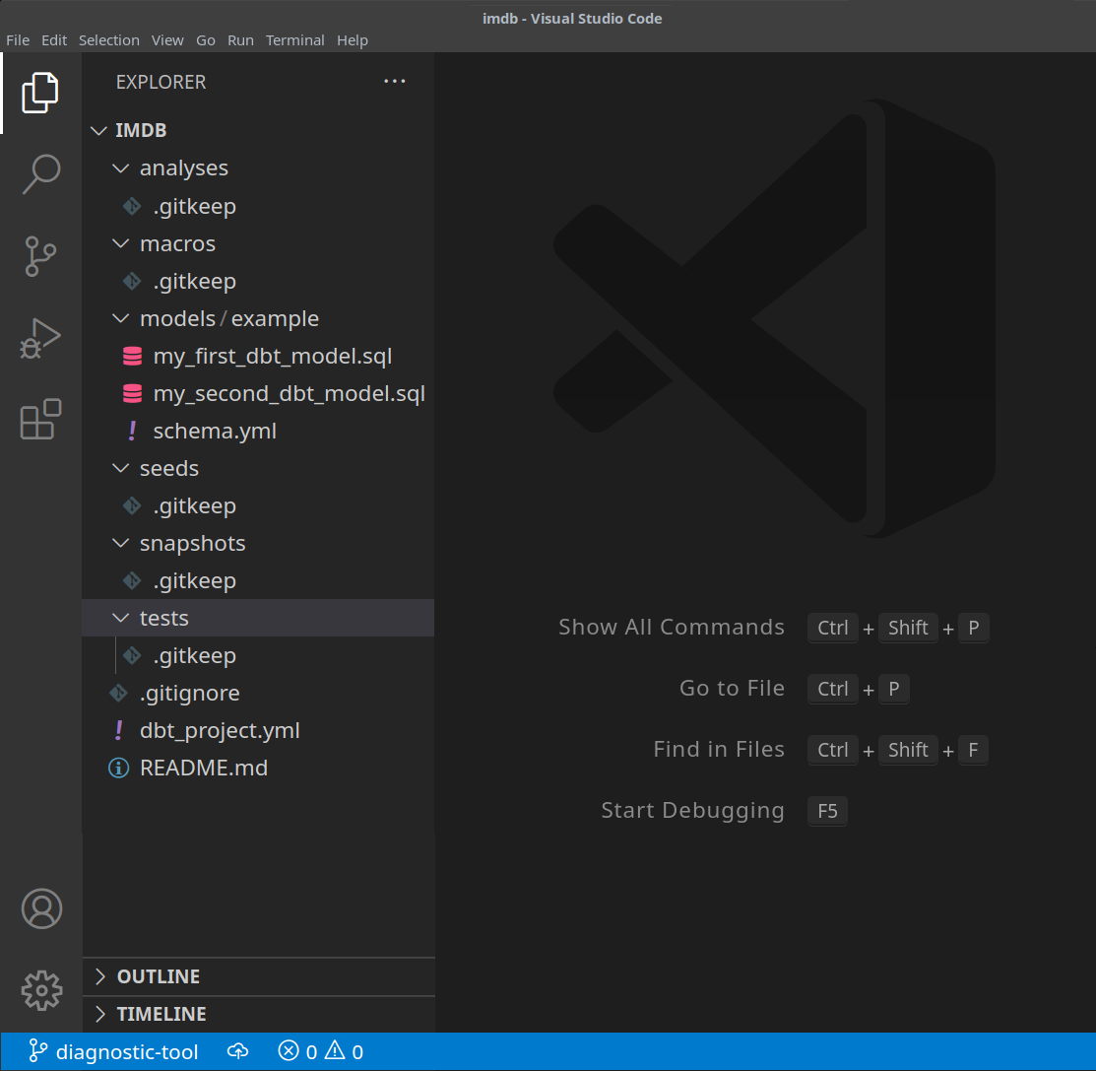The width and height of the screenshot is (1096, 1071).
Task: Open the Extensions view icon
Action: 40,420
